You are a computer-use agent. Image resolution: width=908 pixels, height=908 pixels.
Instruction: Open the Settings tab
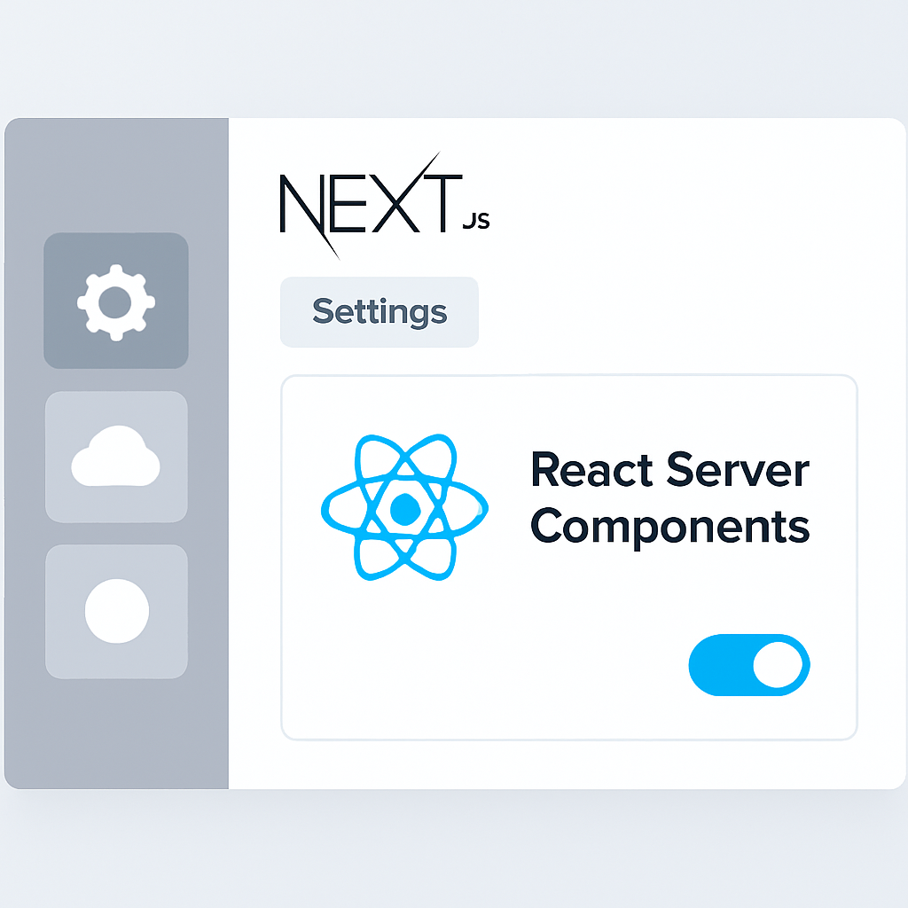[x=380, y=312]
